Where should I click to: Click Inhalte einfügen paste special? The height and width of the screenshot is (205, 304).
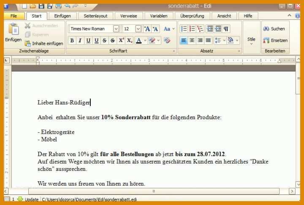[44, 43]
